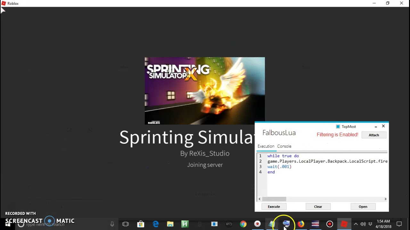Launch Google Chrome from the taskbar
410x230 pixels.
tap(243, 224)
